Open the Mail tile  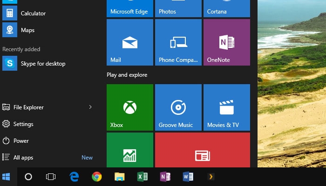coord(130,42)
